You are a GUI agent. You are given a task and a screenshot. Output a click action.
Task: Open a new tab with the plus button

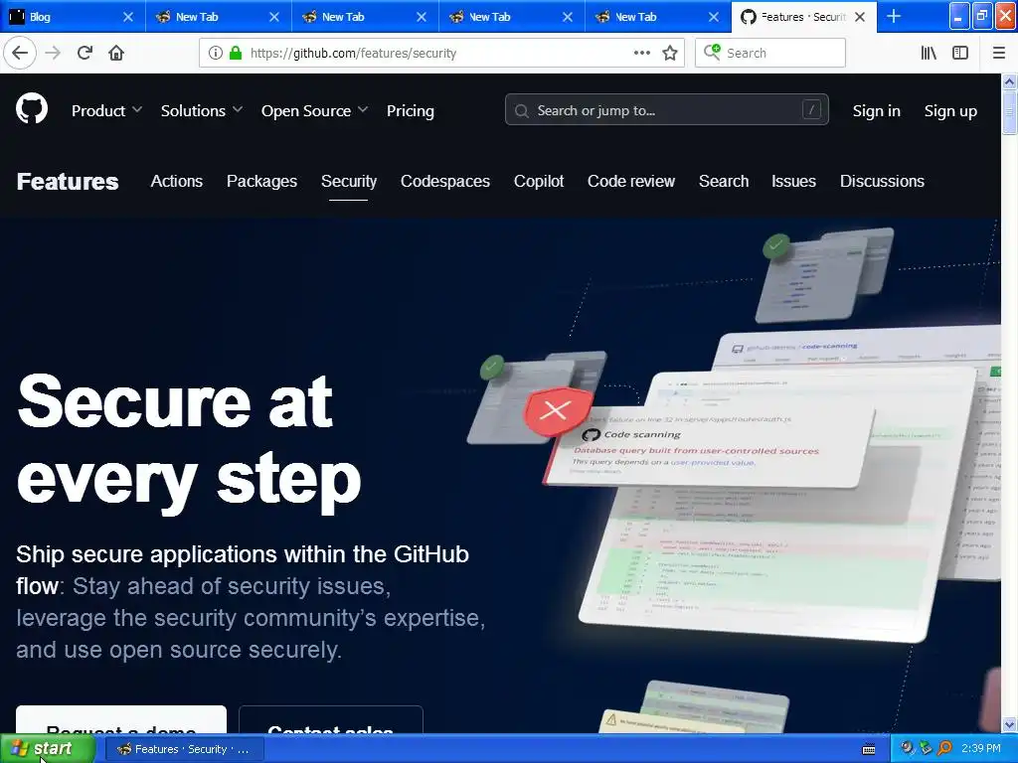(x=894, y=16)
